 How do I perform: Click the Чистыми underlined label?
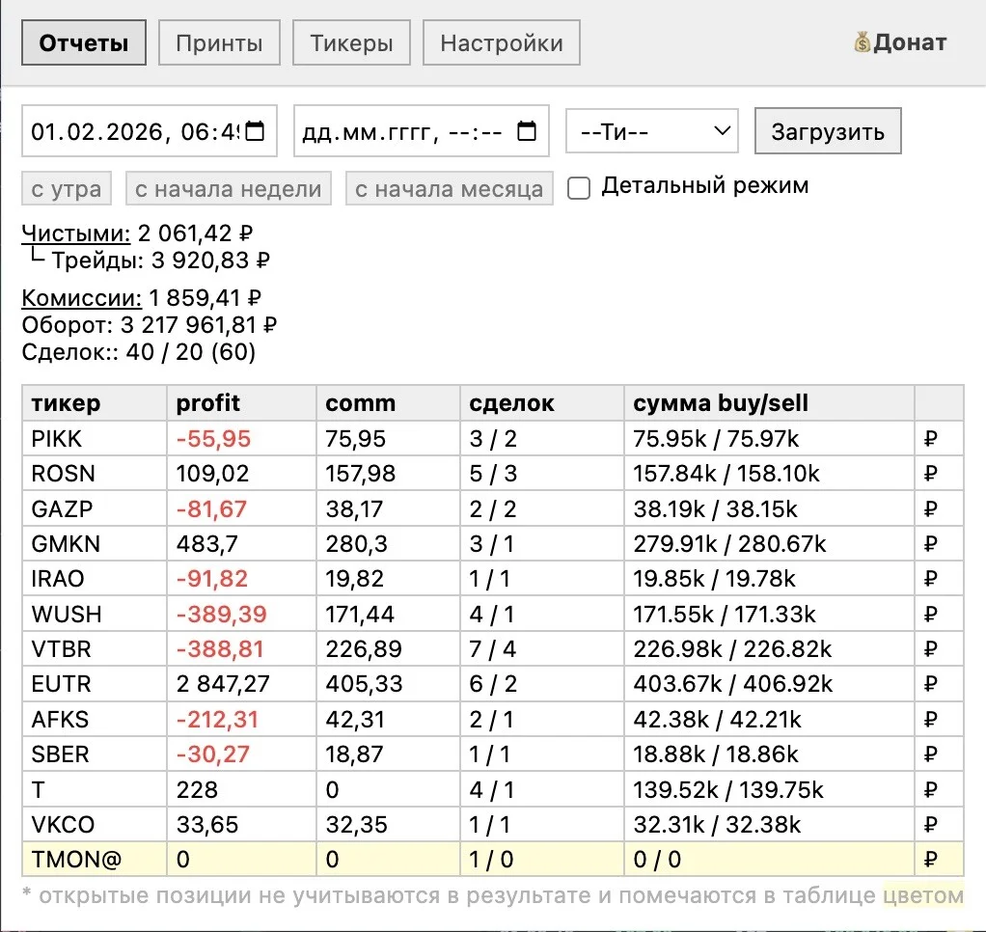76,233
